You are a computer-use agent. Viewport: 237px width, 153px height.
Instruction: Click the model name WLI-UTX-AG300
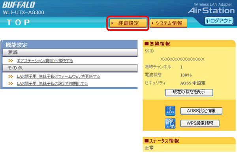pyautogui.click(x=24, y=12)
